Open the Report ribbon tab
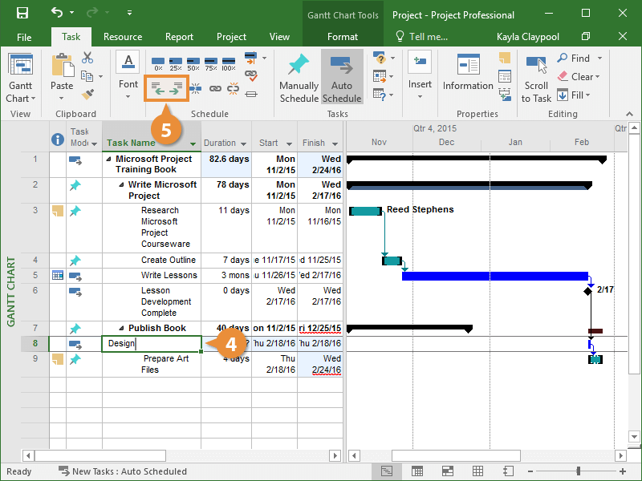Viewport: 642px width, 481px height. (x=179, y=37)
